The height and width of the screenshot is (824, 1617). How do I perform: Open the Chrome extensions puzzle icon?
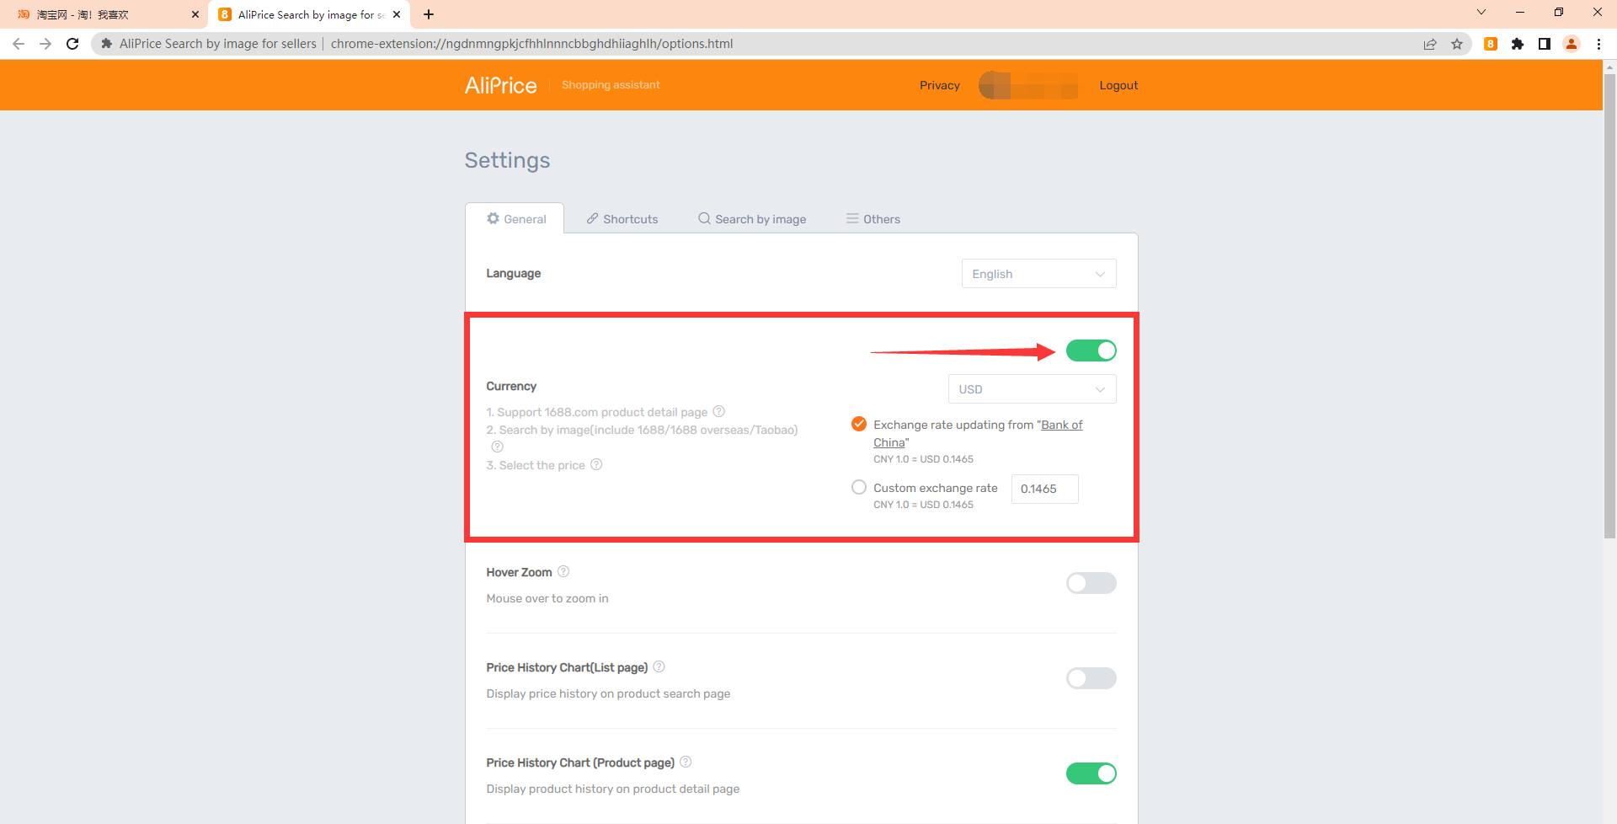point(1518,44)
